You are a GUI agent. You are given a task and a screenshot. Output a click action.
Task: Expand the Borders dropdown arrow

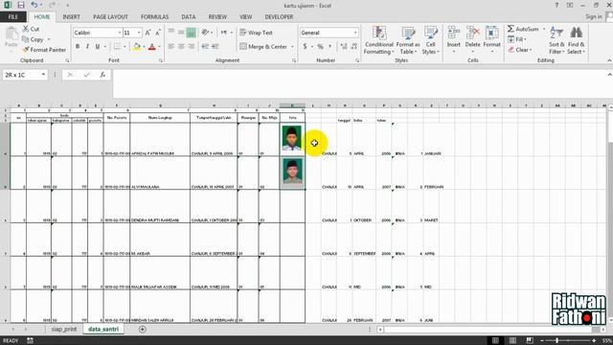(x=125, y=47)
